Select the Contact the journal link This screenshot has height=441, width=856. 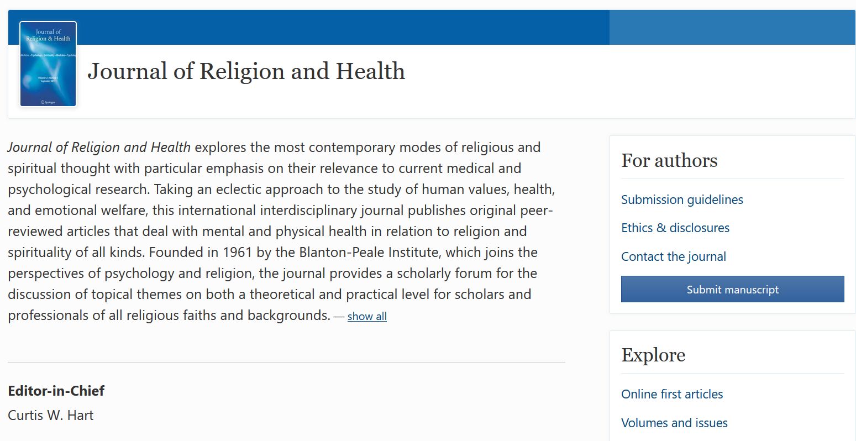(x=673, y=256)
